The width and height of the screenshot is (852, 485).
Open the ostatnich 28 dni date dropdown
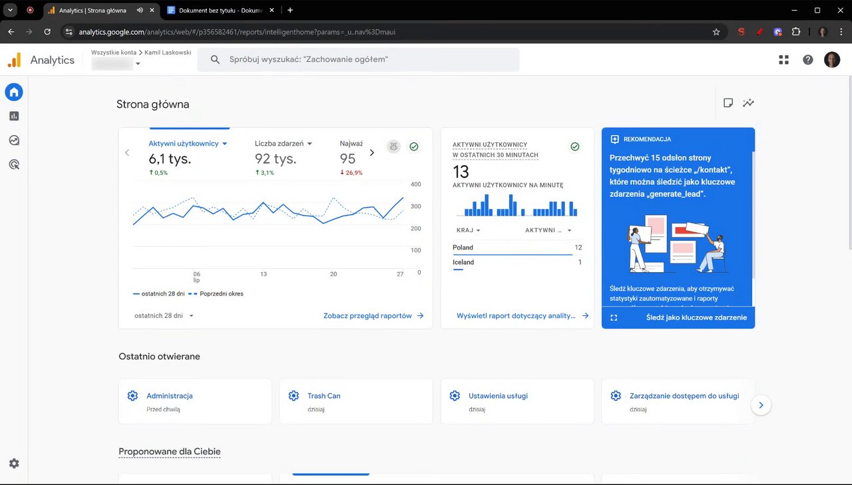click(164, 315)
